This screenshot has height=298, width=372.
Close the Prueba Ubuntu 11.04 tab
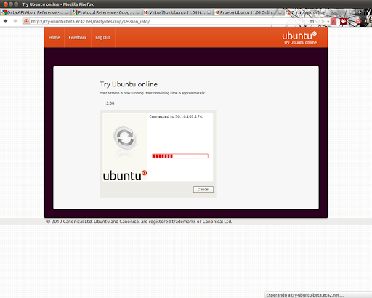(280, 12)
